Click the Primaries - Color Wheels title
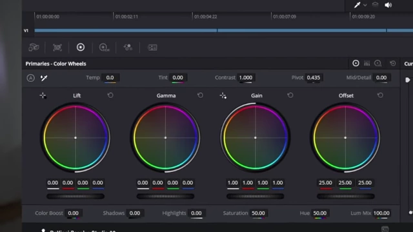Viewport: 413px width, 232px height. (56, 64)
